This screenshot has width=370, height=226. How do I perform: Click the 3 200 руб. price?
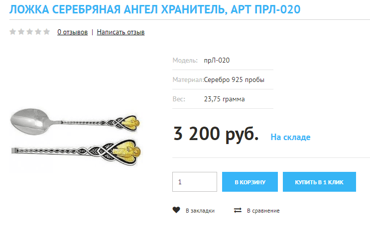point(216,134)
